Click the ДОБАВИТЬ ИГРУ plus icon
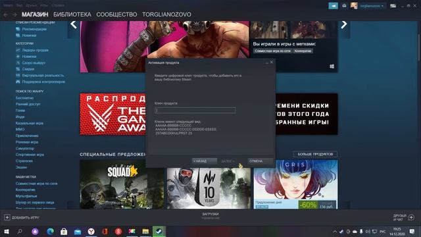This screenshot has height=237, width=421. [x=7, y=217]
